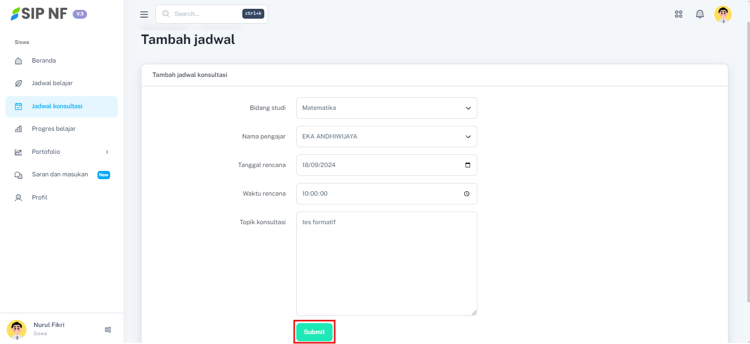Go to Beranda in sidebar

tap(44, 60)
